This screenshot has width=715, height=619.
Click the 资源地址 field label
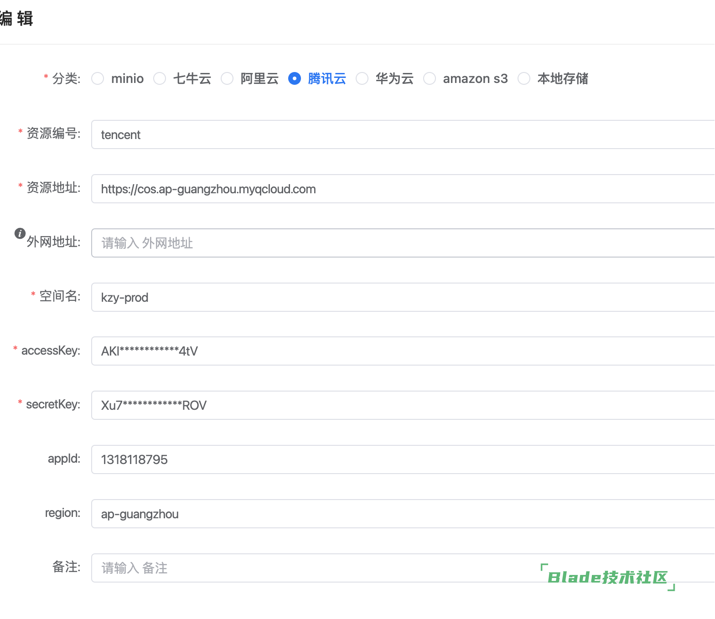[x=53, y=187]
